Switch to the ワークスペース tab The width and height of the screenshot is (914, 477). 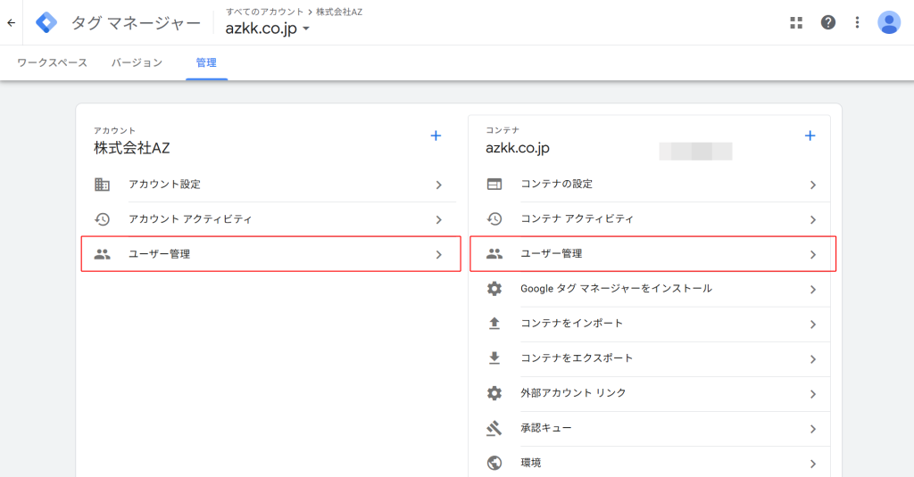pyautogui.click(x=52, y=62)
